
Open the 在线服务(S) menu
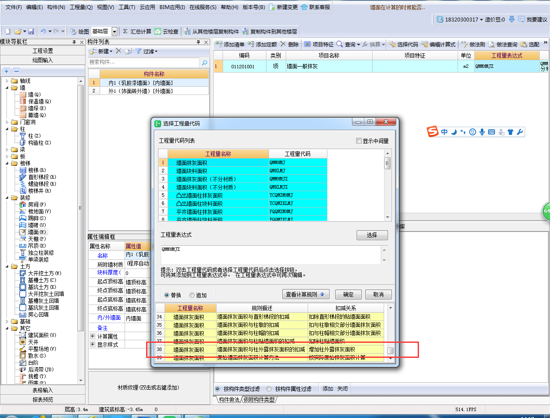203,7
